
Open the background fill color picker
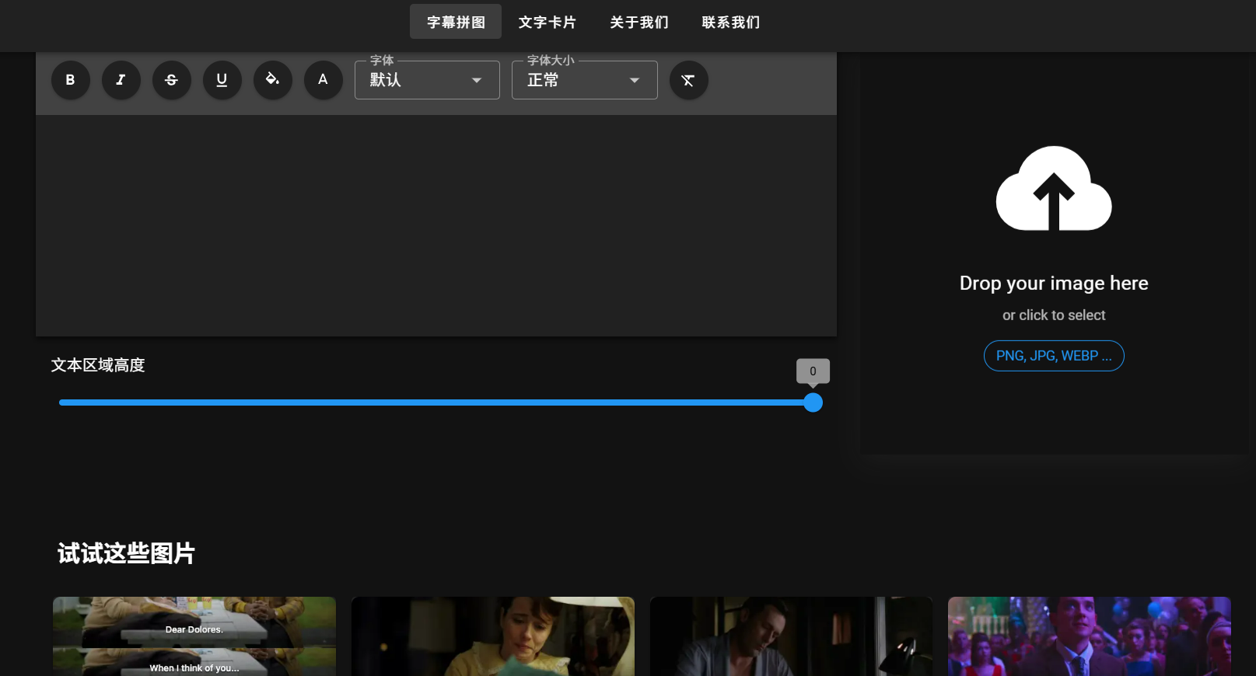pos(273,80)
